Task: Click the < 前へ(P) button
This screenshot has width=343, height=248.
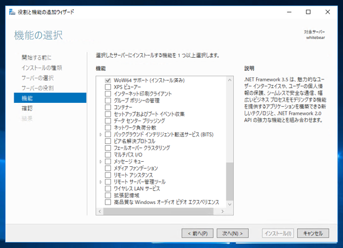Action: 198,233
